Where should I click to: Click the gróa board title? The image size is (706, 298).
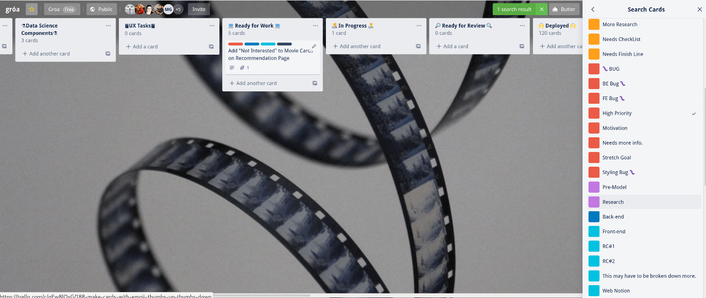coord(12,9)
